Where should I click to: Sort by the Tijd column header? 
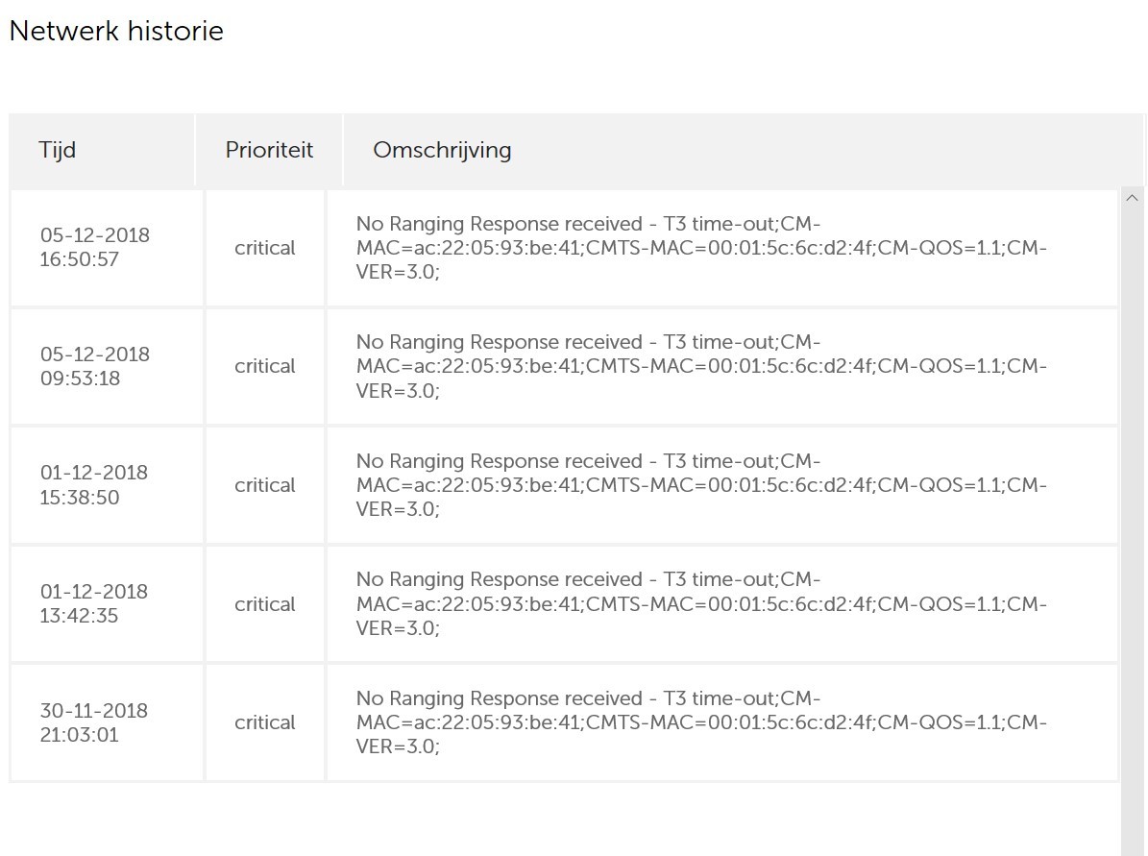(x=58, y=150)
